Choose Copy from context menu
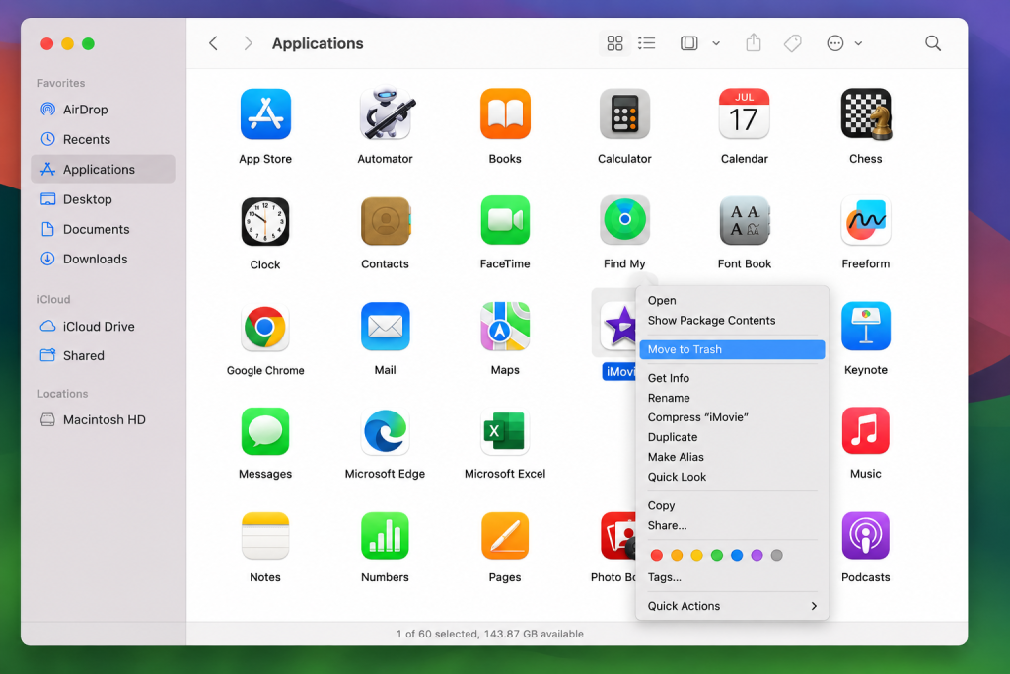This screenshot has height=674, width=1010. (x=732, y=506)
